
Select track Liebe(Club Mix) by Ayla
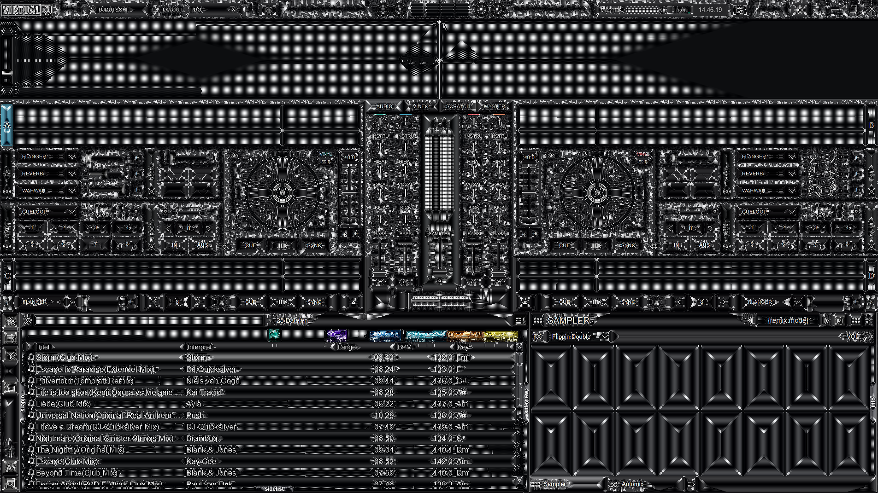[x=270, y=404]
